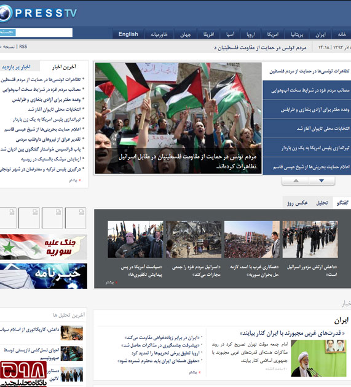Viewport: 351px width, 387px height.
Task: Open the masked gunmen interview thumbnail
Action: tap(135, 240)
